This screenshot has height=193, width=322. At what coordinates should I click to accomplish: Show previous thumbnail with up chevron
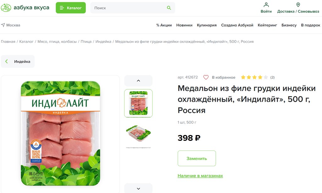click(138, 81)
